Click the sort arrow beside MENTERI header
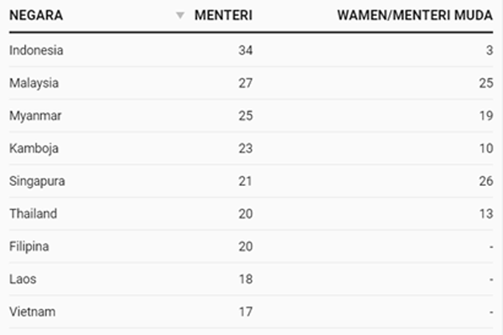The height and width of the screenshot is (335, 503). [x=180, y=16]
